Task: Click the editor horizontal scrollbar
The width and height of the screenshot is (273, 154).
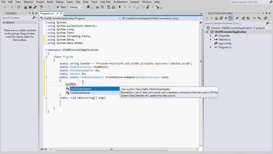Action: point(111,149)
